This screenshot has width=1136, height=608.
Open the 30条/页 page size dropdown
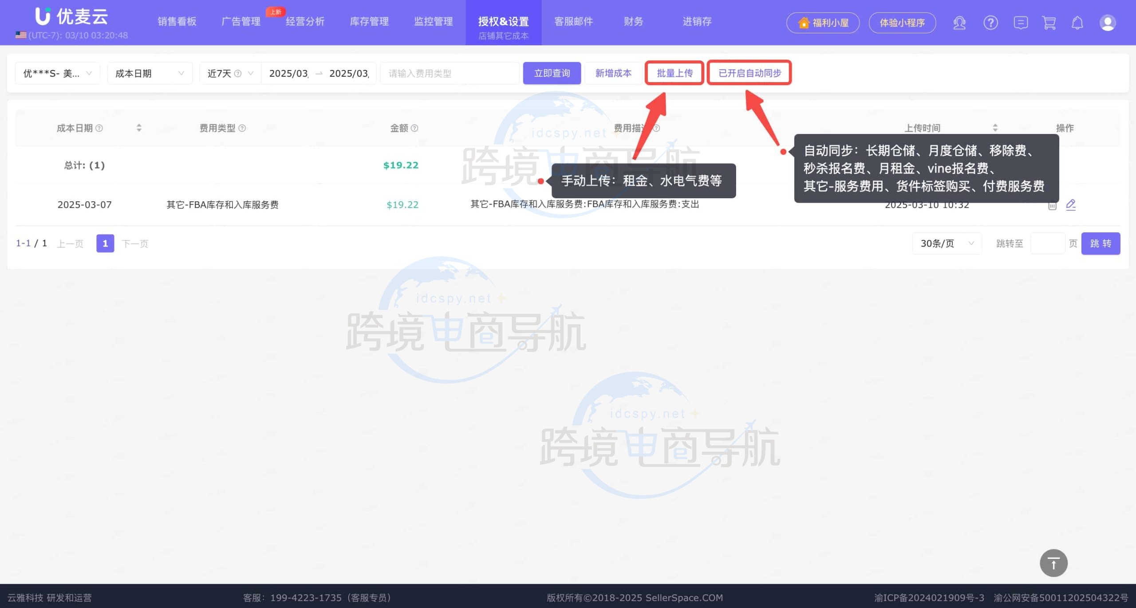pyautogui.click(x=947, y=243)
